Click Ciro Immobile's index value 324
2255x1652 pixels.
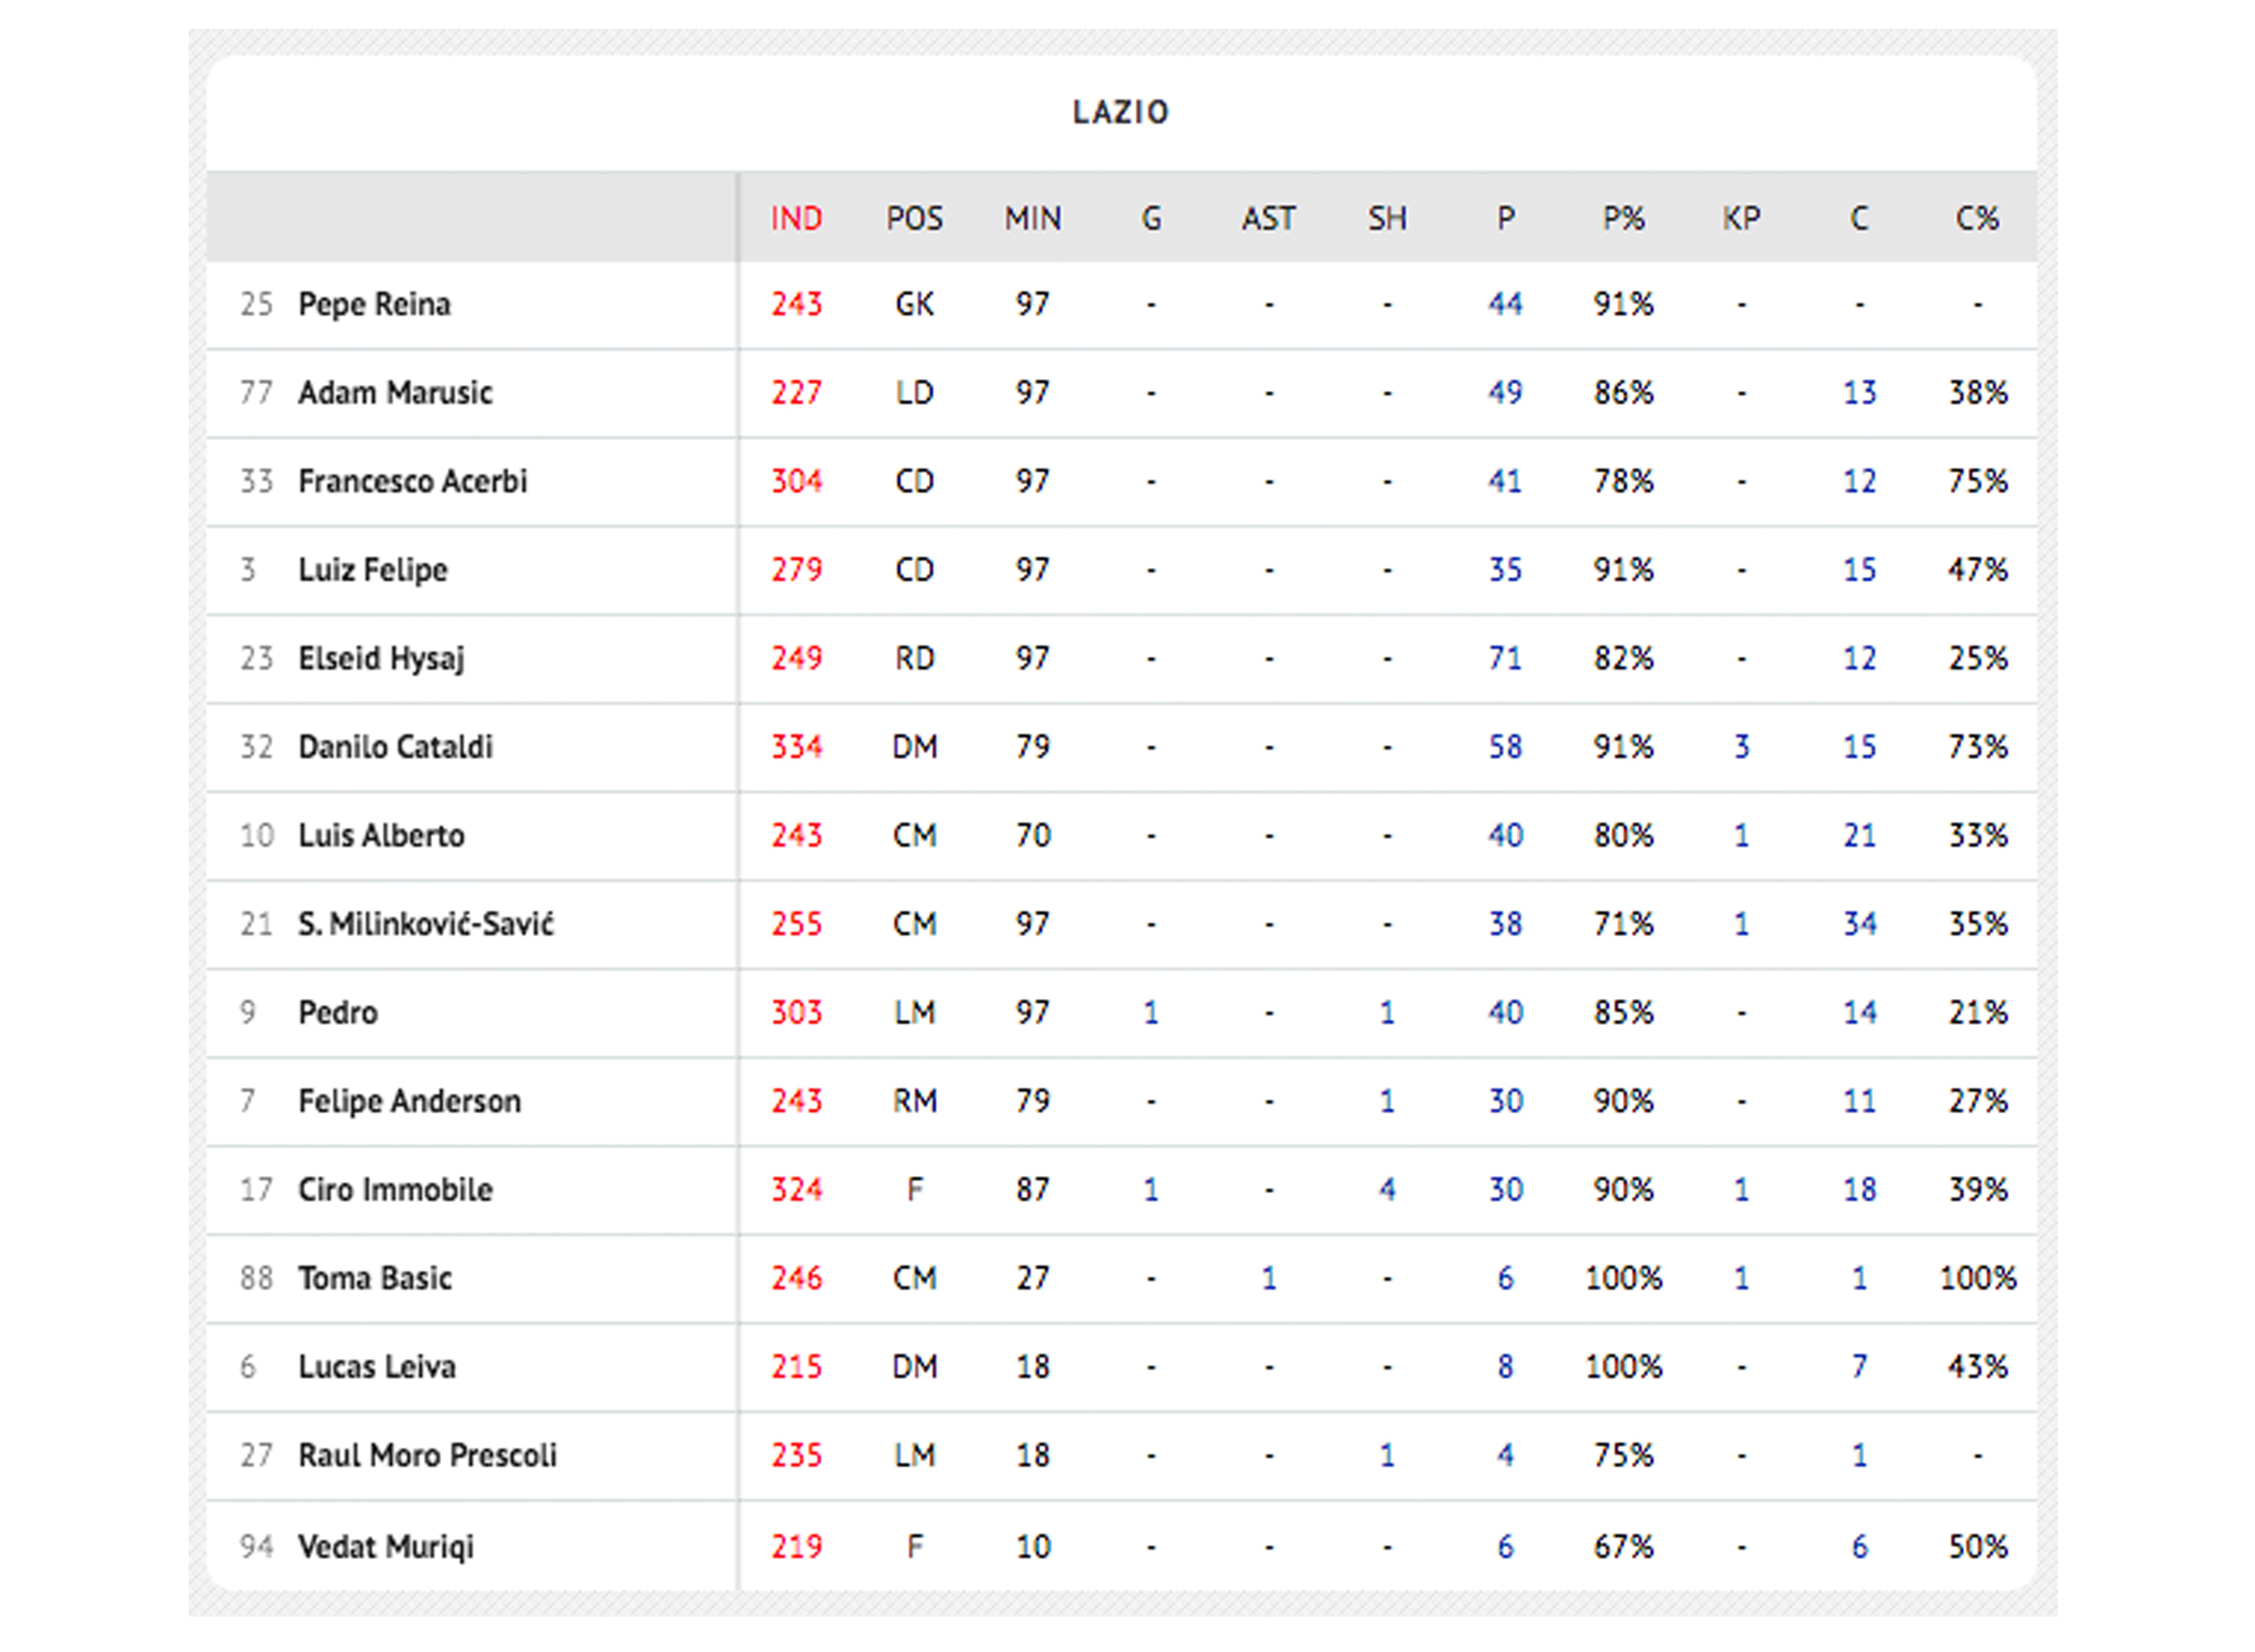(x=796, y=1190)
